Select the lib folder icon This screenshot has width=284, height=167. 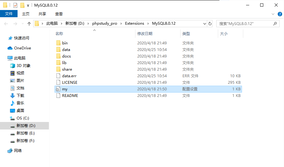(58, 63)
